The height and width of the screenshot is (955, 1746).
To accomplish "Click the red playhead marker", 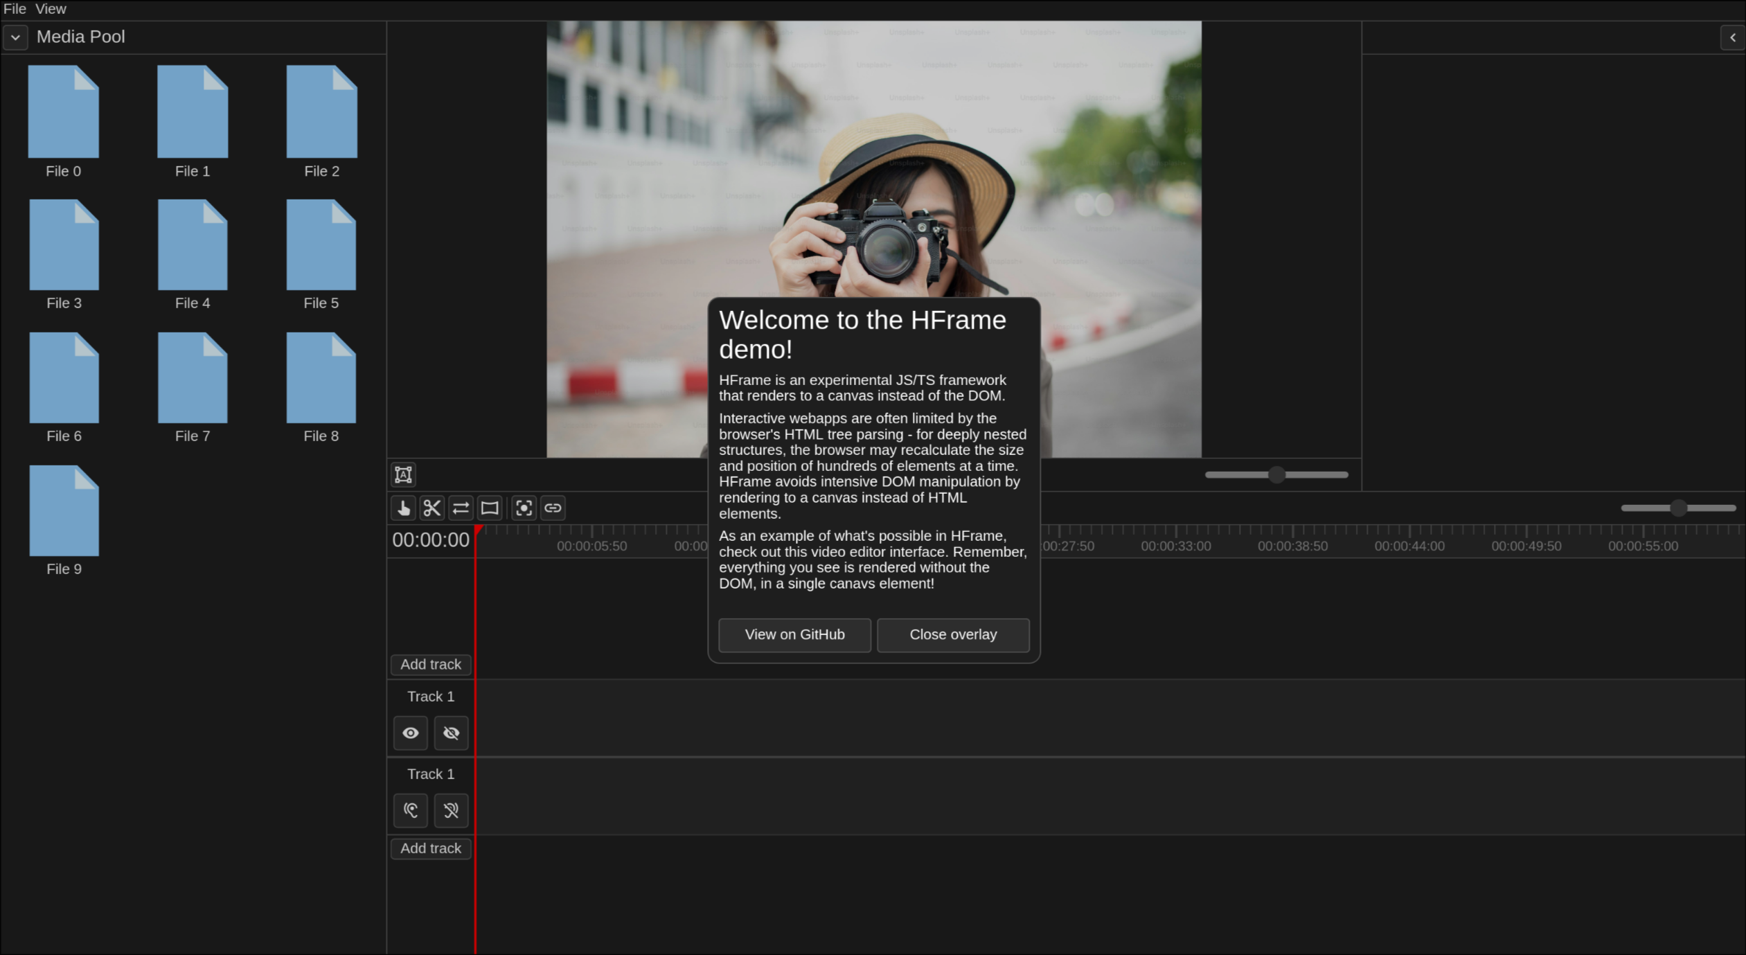I will tap(479, 530).
